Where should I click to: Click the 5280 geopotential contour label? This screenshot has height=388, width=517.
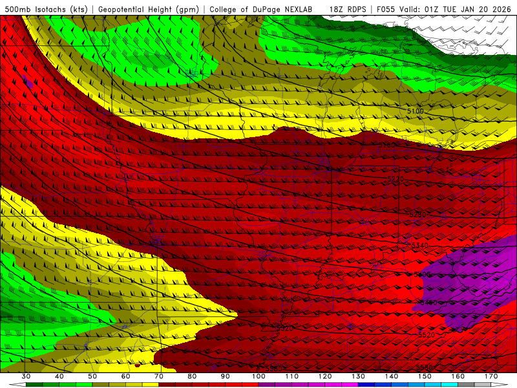click(x=417, y=215)
